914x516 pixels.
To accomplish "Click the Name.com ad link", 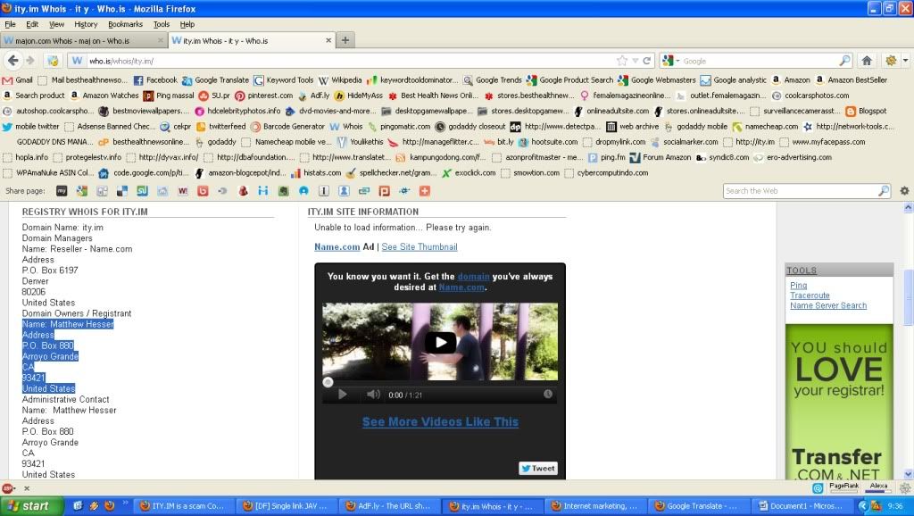I will pyautogui.click(x=337, y=247).
